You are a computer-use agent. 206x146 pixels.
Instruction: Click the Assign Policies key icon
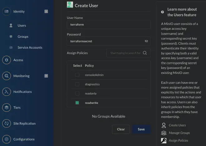[164, 141]
